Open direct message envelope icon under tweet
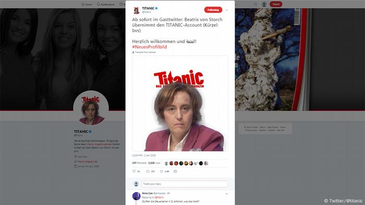This screenshot has width=365, height=205. tap(175, 171)
